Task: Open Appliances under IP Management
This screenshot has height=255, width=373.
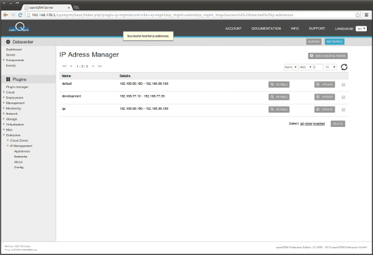Action: (x=22, y=151)
